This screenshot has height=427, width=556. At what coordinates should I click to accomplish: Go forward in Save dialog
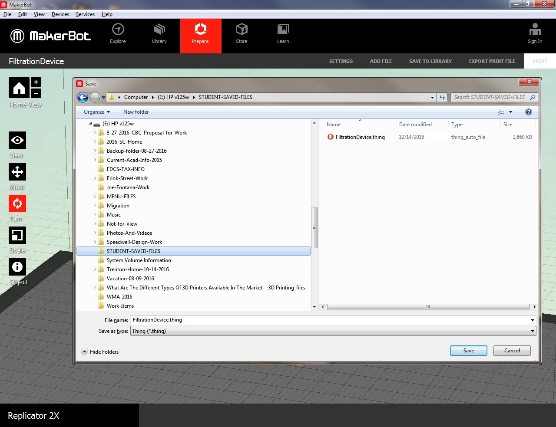pyautogui.click(x=95, y=97)
